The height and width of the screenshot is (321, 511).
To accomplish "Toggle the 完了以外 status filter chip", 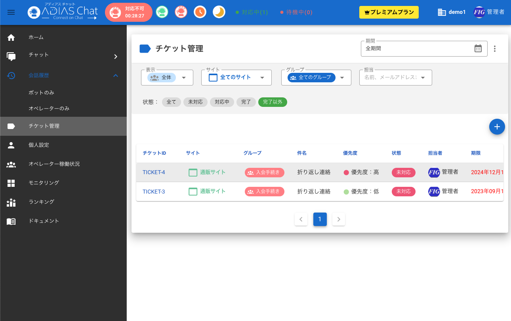I will click(x=273, y=102).
